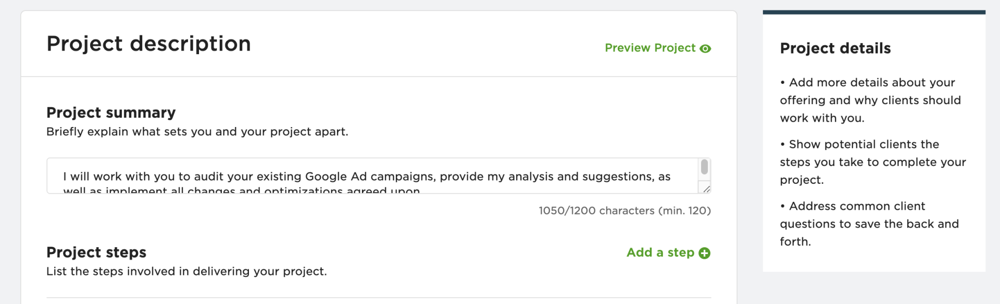Select text in the Google Ad campaigns summary
Screen dimensions: 1000x304
[x=365, y=176]
